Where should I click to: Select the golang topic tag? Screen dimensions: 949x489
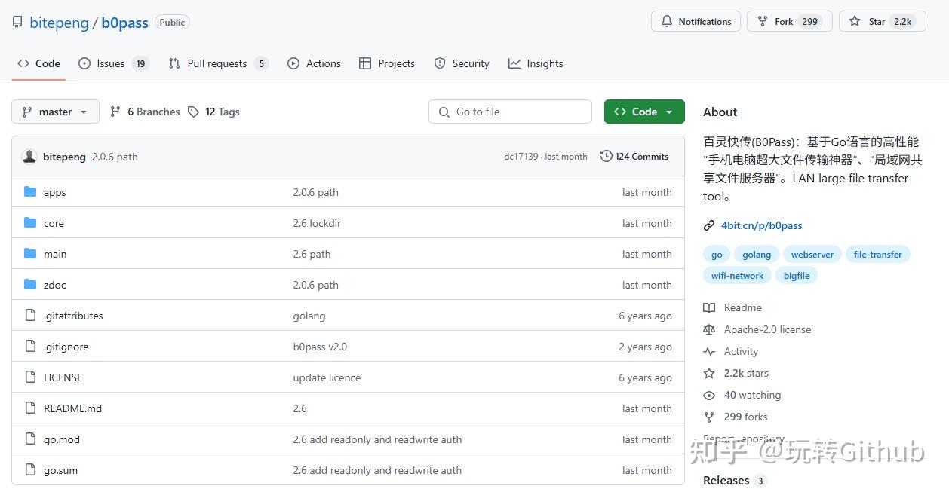pyautogui.click(x=757, y=255)
